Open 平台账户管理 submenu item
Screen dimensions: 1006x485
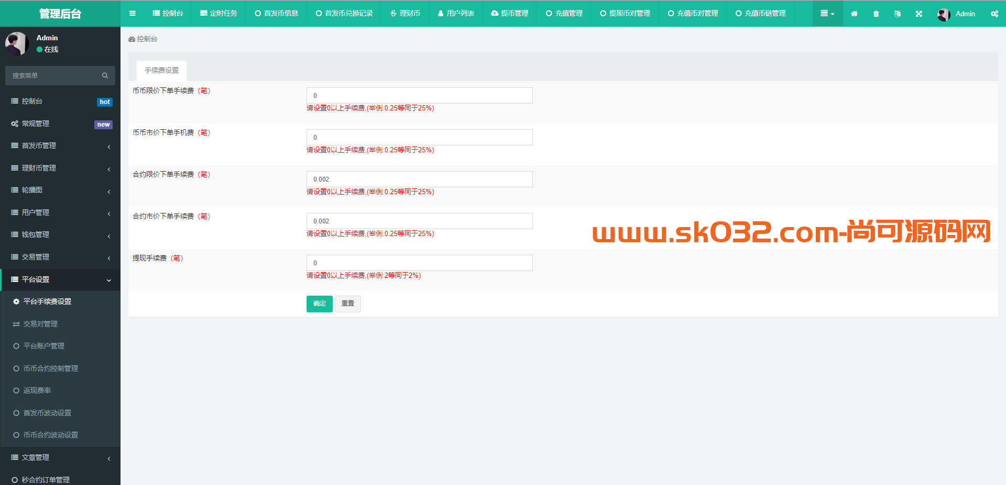60,346
